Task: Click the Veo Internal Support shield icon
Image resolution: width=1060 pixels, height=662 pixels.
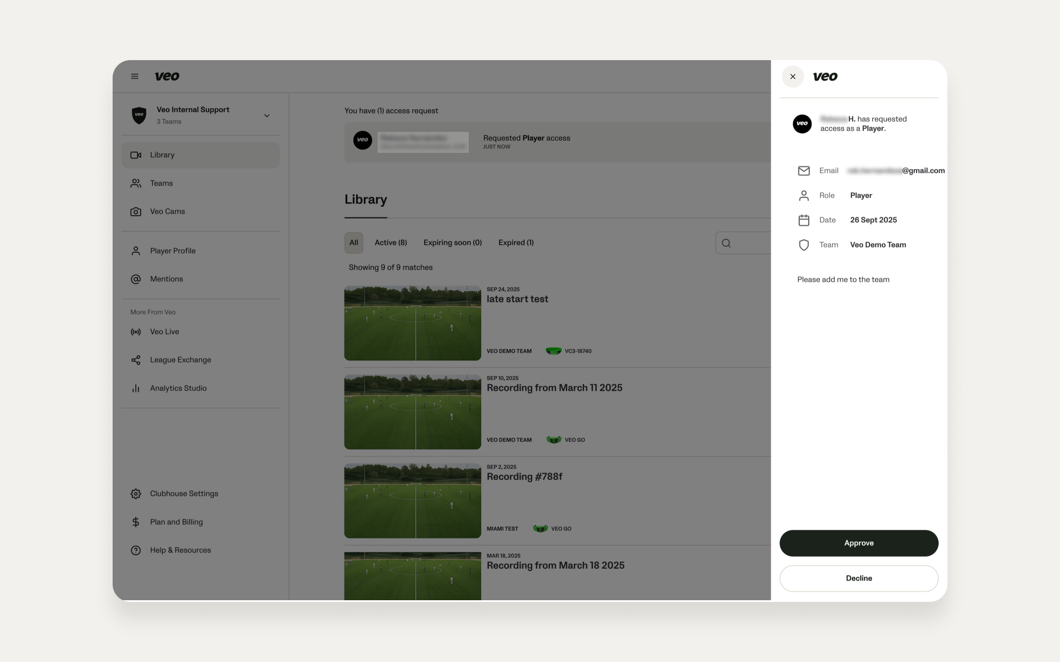Action: 139,115
